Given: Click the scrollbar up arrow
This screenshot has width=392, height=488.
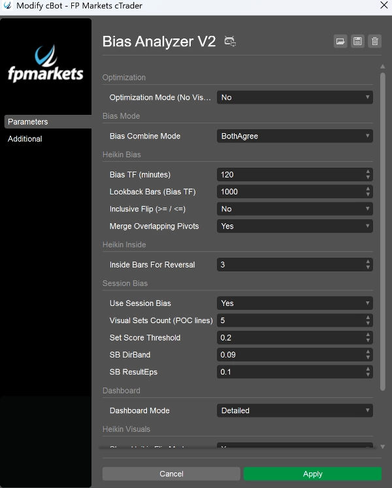Looking at the screenshot, I should point(383,67).
